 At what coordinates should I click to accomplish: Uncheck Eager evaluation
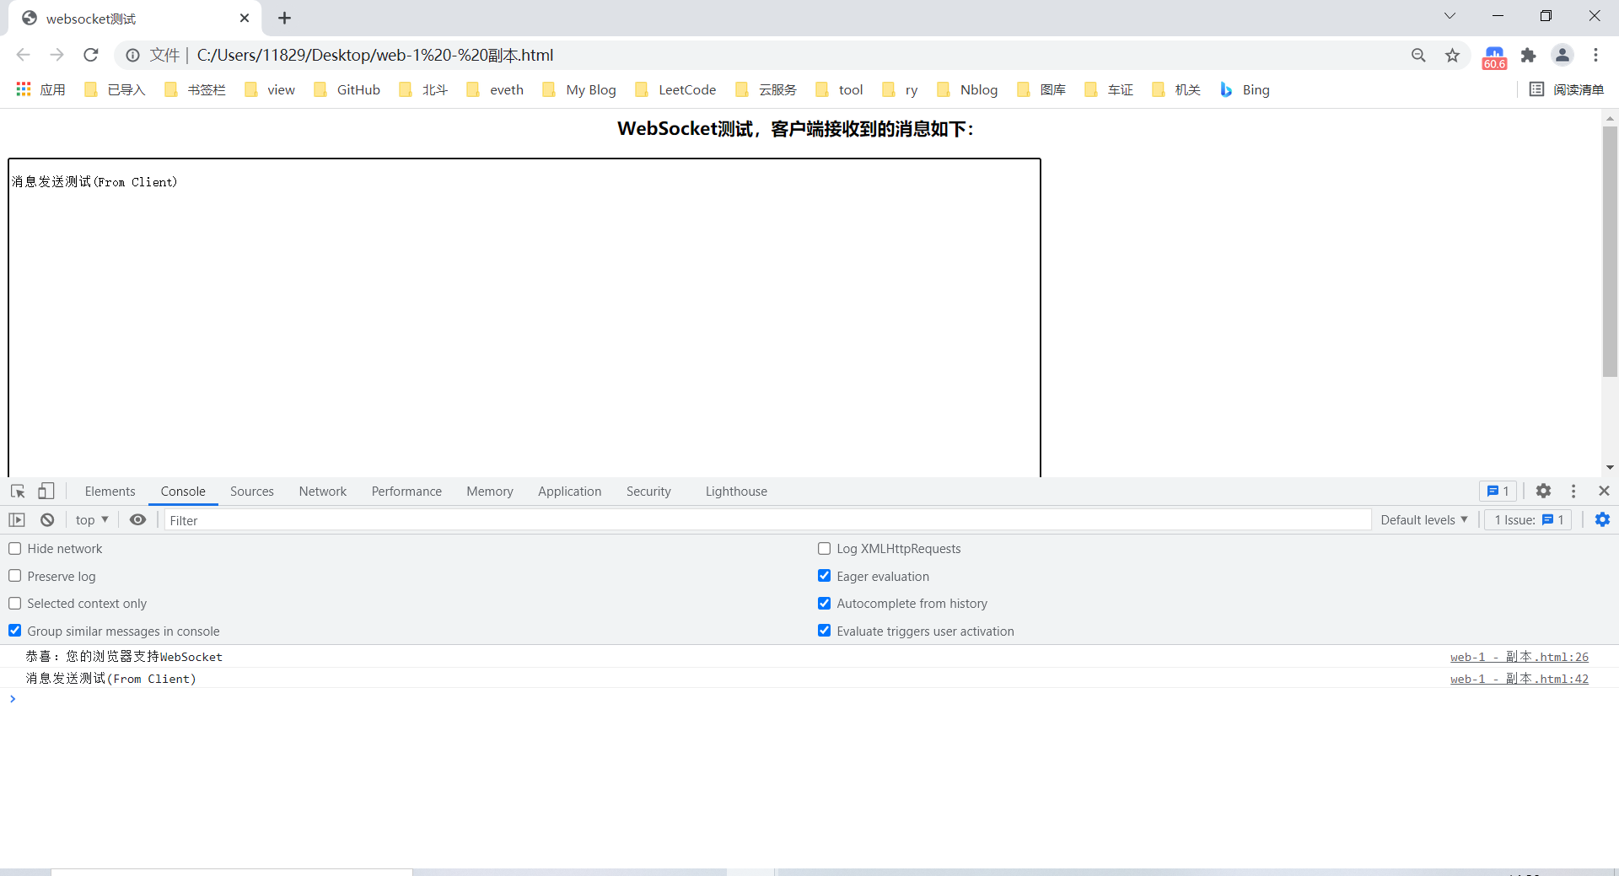pos(824,576)
